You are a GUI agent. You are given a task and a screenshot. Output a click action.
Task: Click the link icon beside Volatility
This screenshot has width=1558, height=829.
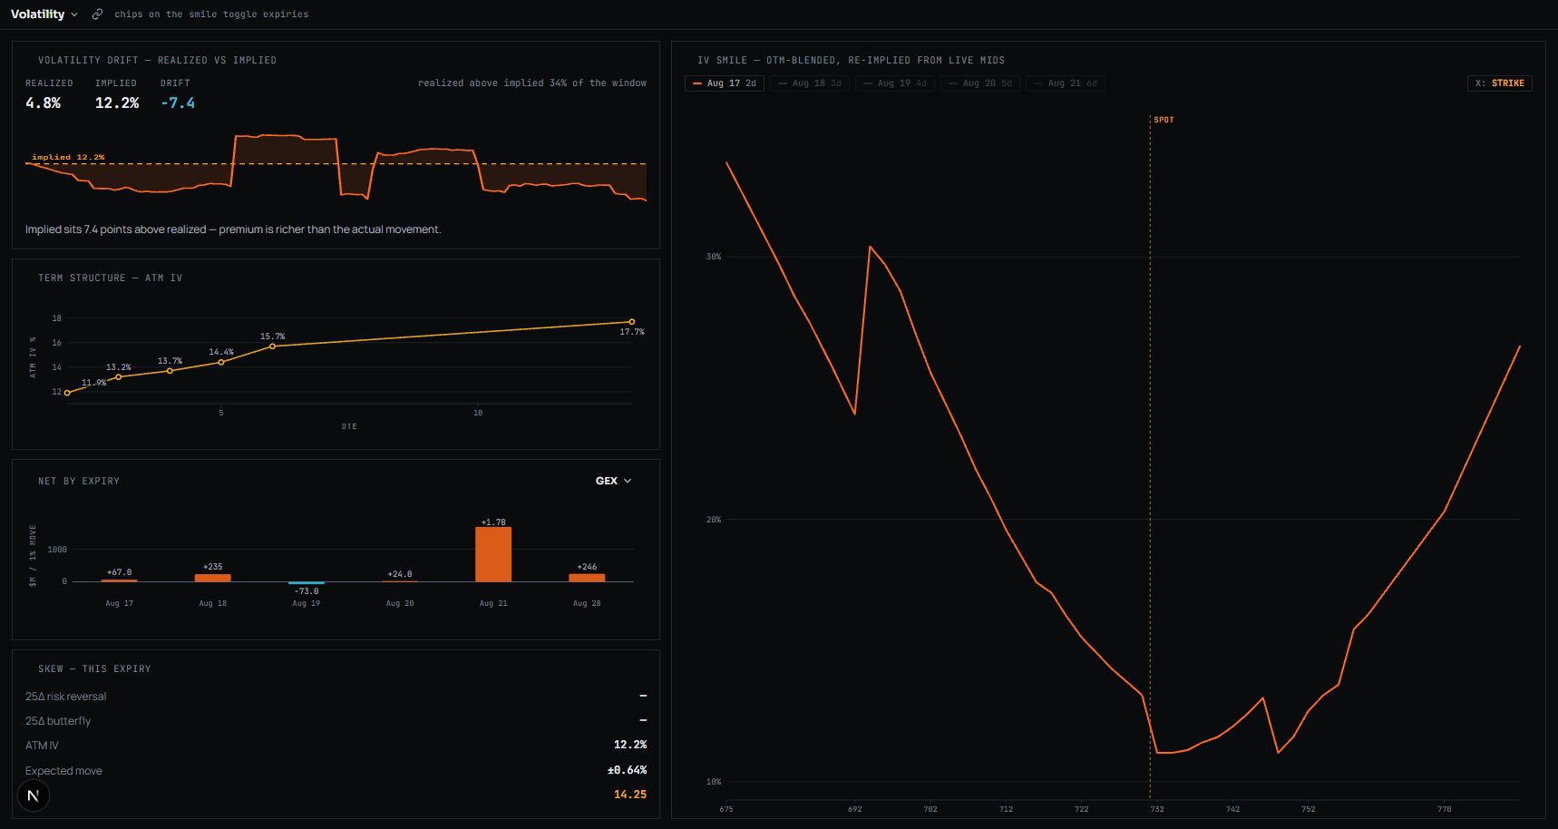97,15
